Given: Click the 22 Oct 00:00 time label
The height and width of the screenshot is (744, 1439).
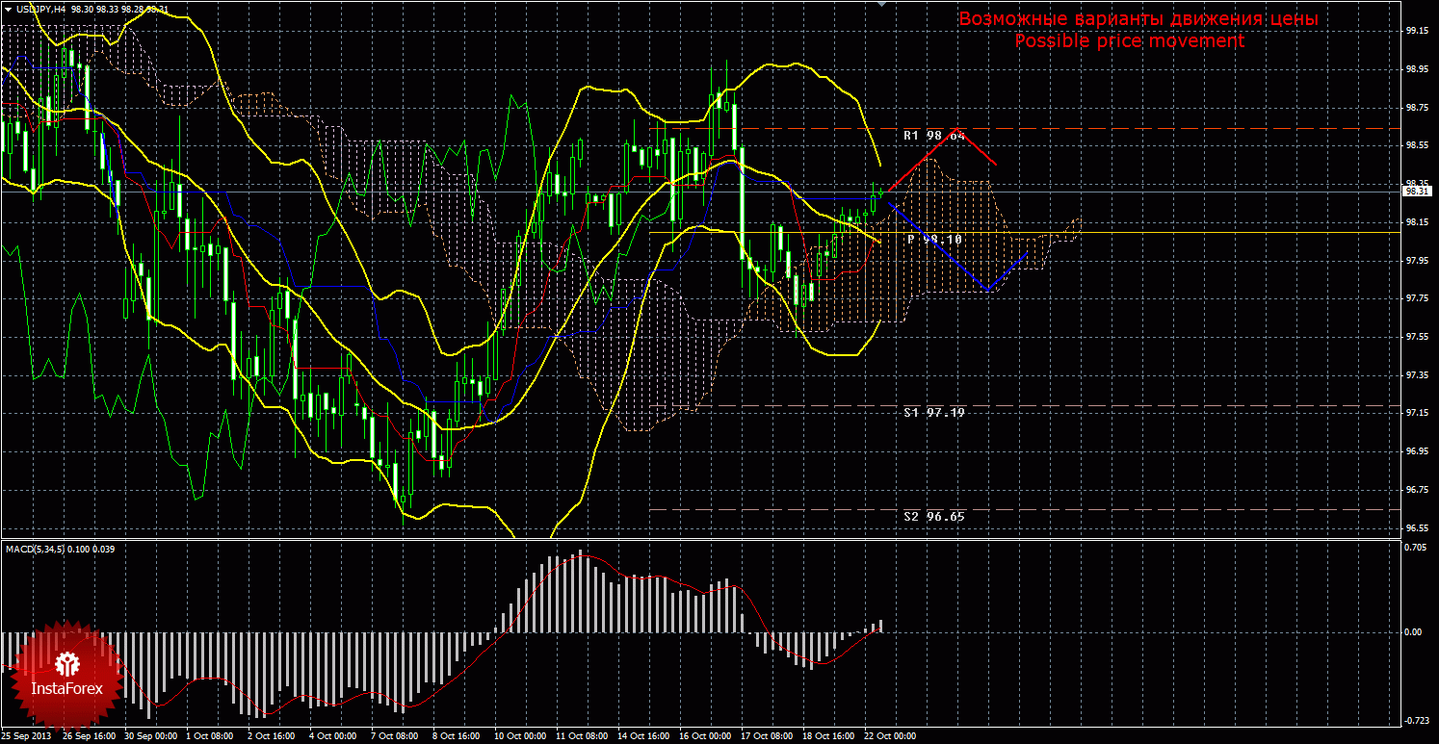Looking at the screenshot, I should 890,736.
